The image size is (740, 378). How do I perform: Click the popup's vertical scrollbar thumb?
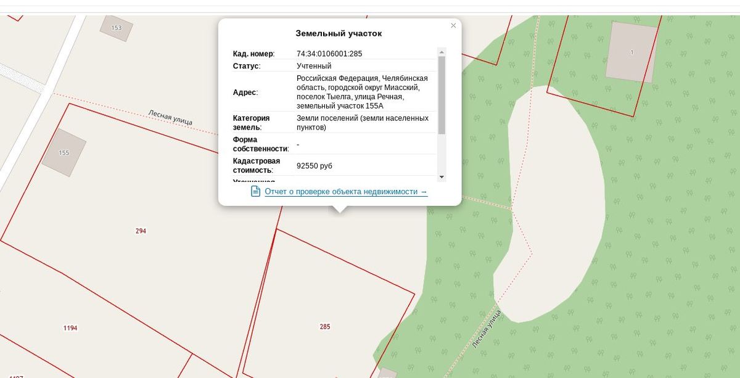(x=442, y=95)
